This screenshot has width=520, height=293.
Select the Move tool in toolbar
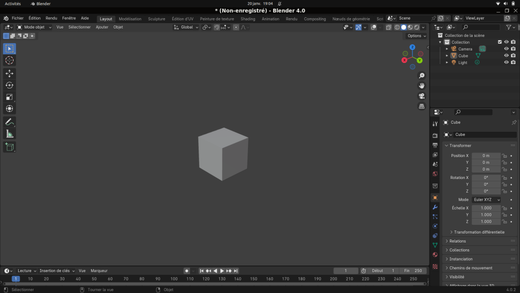[9, 73]
